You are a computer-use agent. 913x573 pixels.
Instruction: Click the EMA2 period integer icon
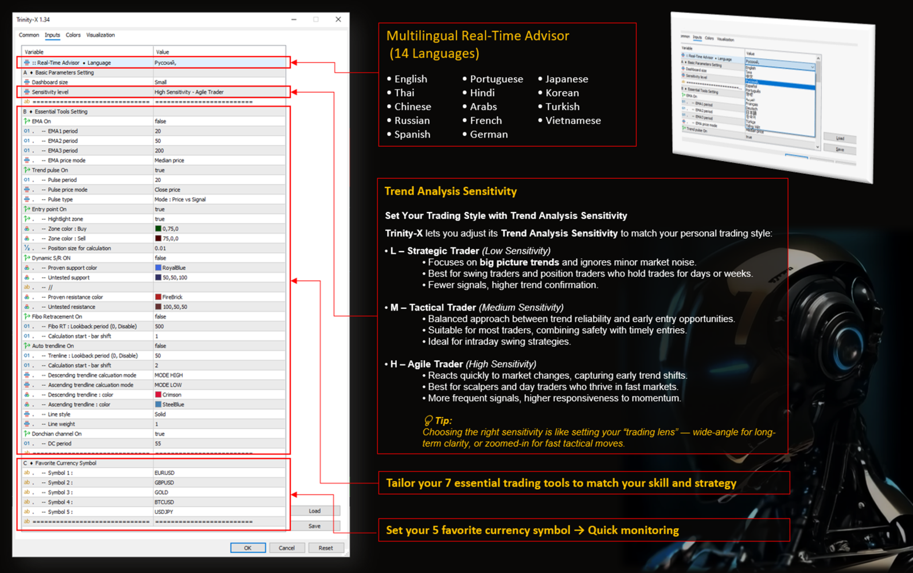[x=27, y=141]
